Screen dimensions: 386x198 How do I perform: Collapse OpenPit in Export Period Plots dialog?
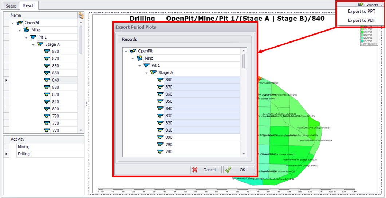[x=126, y=51]
